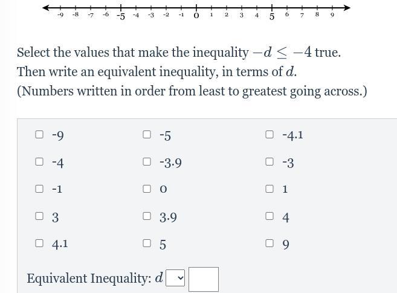
Task: Check the -9 checkbox
Action: click(x=39, y=135)
